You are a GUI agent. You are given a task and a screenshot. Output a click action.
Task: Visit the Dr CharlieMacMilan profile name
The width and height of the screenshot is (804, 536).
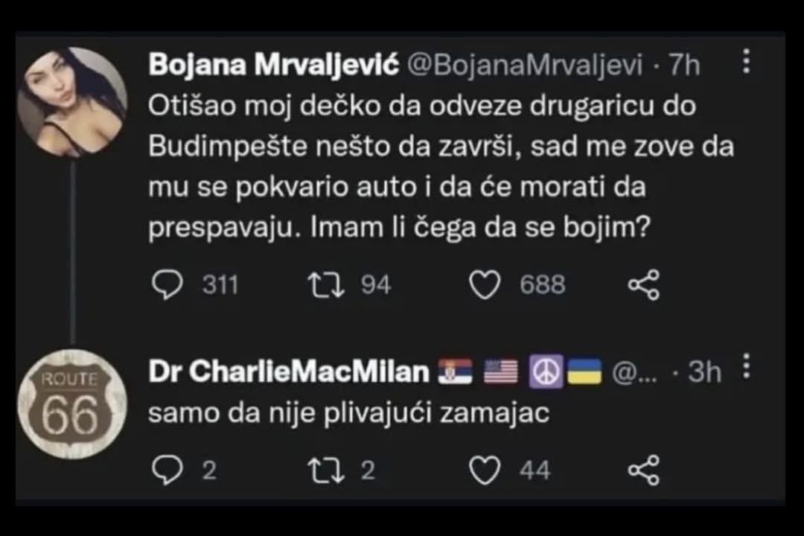[289, 371]
